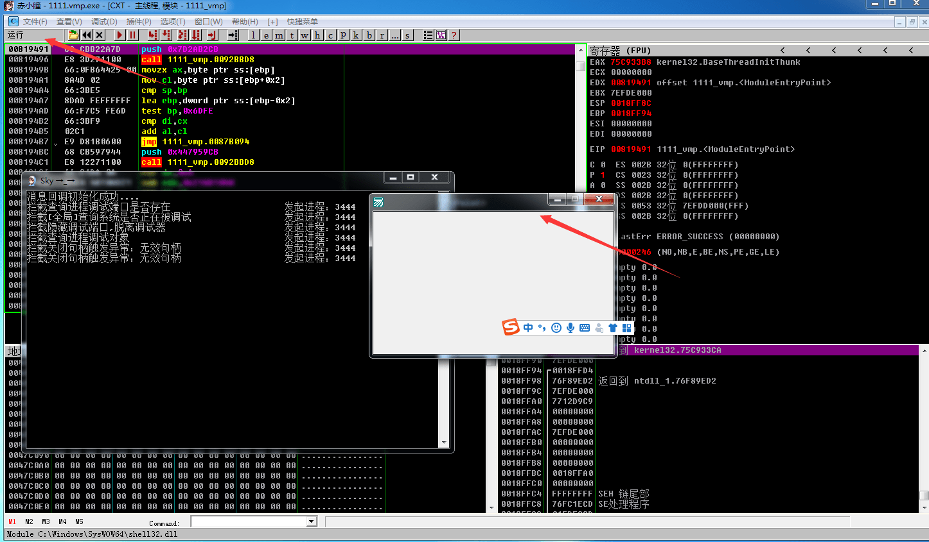The height and width of the screenshot is (542, 929).
Task: Click Execute Till Return toolbar icon
Action: [x=213, y=35]
